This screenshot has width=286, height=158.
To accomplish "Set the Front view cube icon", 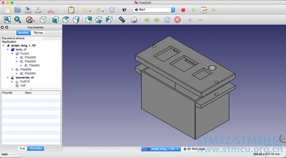I will (55, 20).
